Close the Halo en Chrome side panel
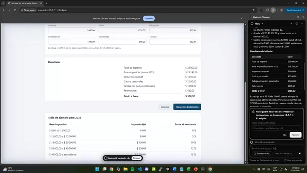307x173 pixels. pos(303,17)
